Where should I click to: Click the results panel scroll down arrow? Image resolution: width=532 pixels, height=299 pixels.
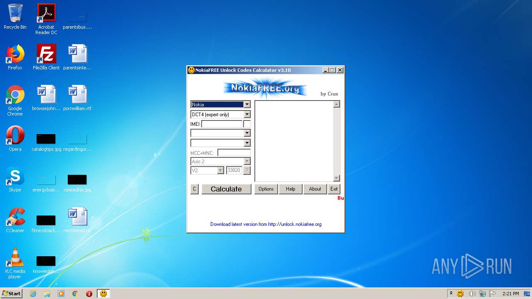point(337,178)
